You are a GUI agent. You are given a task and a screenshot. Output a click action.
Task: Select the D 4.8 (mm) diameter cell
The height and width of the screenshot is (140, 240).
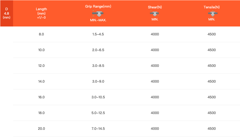[7, 13]
